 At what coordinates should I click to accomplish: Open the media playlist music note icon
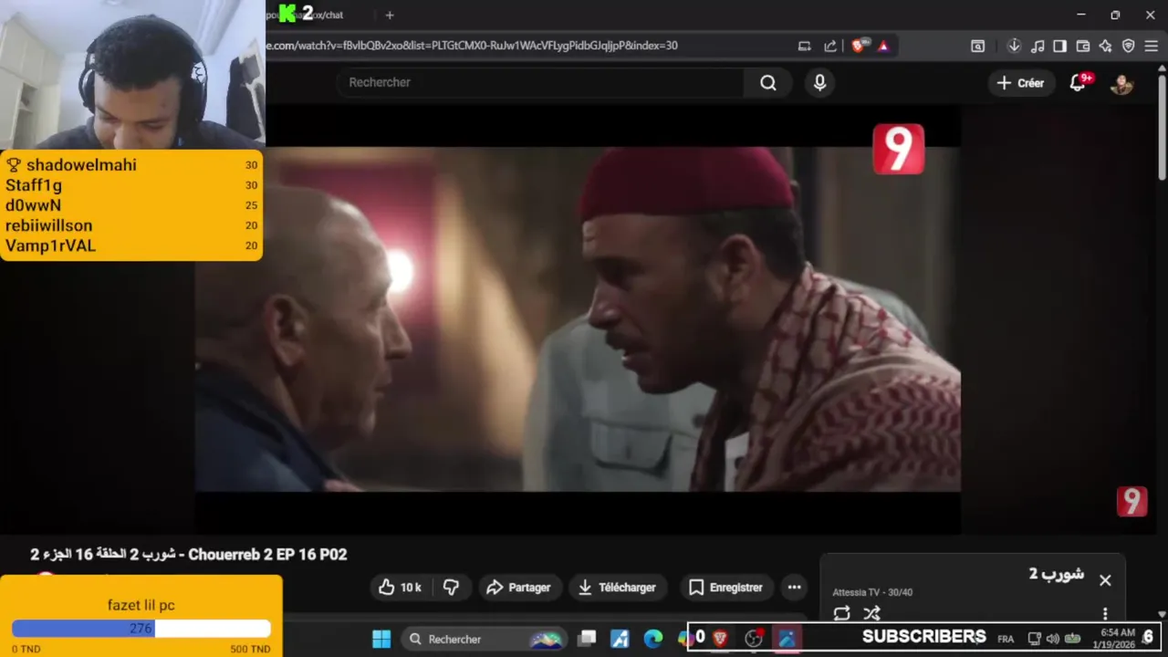point(1037,46)
